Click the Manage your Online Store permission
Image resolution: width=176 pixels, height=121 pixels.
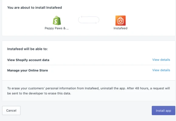(x=27, y=70)
